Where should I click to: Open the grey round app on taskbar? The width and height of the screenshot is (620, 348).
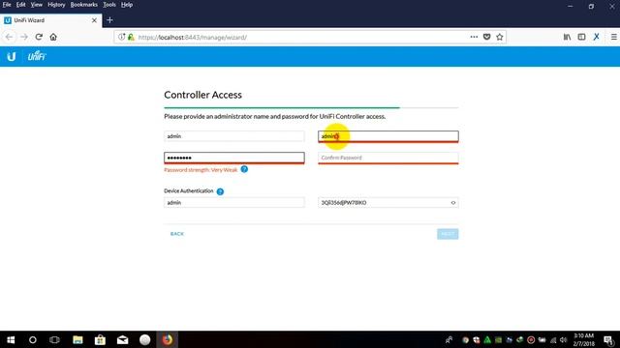pos(145,339)
